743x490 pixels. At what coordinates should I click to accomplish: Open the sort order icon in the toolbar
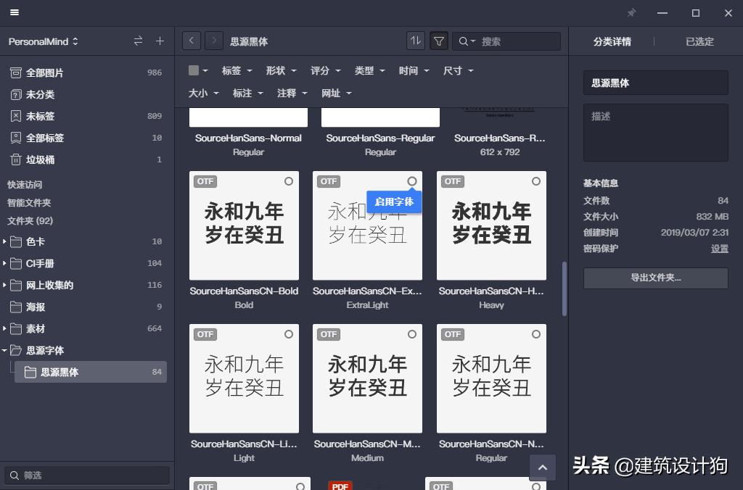[x=415, y=41]
